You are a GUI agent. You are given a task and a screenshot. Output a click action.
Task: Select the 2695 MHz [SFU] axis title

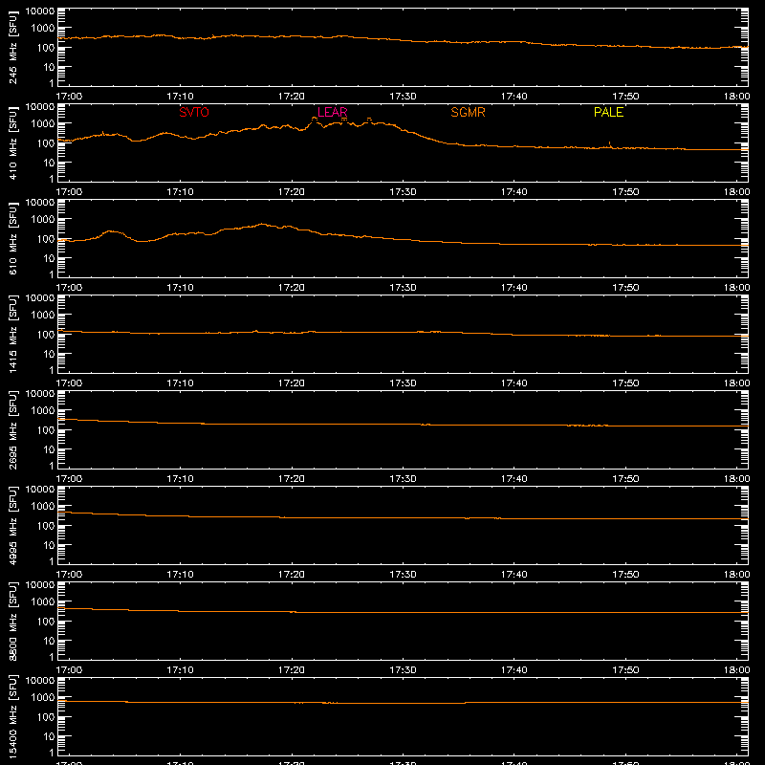tap(12, 429)
